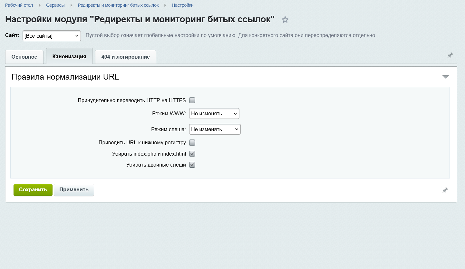Toggle Приводить URL к нижнему регистру checkbox
Viewport: 465px width, 269px height.
pos(192,142)
